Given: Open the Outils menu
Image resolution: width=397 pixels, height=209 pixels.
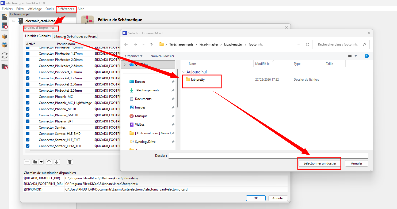Looking at the screenshot, I should click(x=50, y=9).
